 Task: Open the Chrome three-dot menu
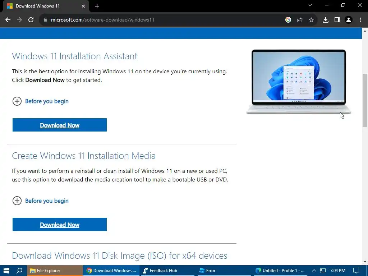point(360,20)
